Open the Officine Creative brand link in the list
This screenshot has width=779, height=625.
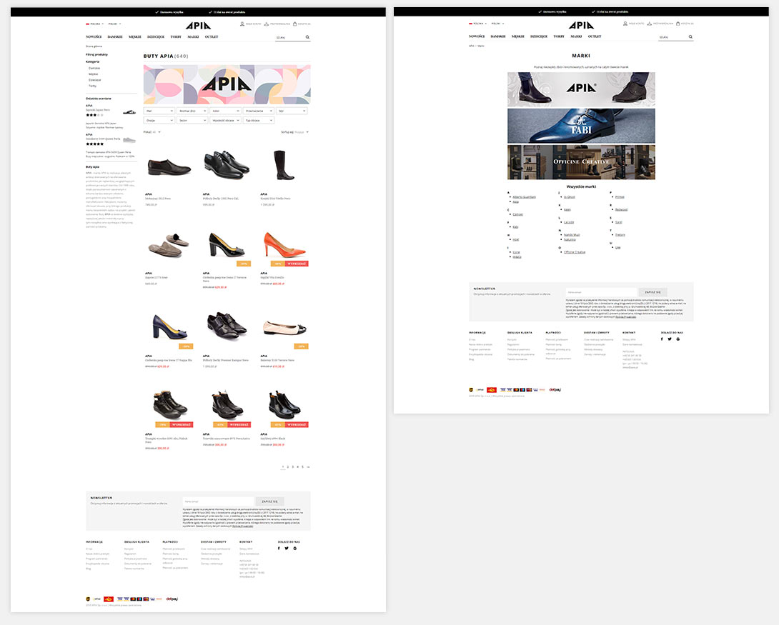tap(575, 252)
